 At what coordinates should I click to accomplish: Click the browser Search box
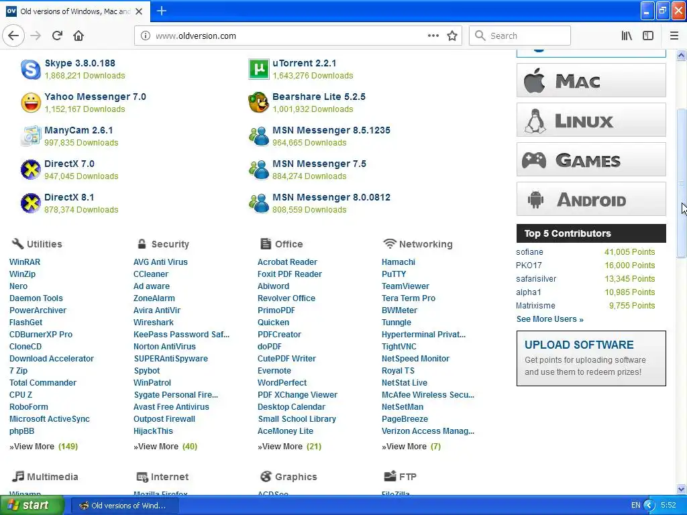pos(520,36)
